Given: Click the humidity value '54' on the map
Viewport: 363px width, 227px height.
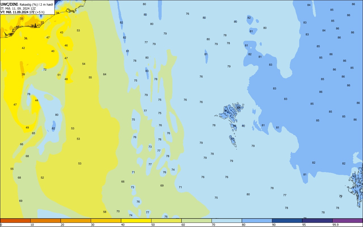Looking at the screenshot, I should point(84,64).
